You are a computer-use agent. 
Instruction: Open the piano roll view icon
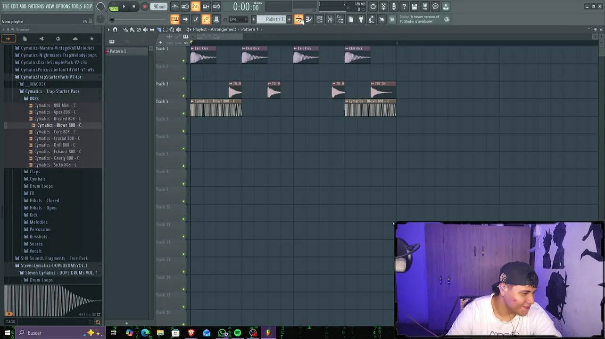(x=309, y=19)
